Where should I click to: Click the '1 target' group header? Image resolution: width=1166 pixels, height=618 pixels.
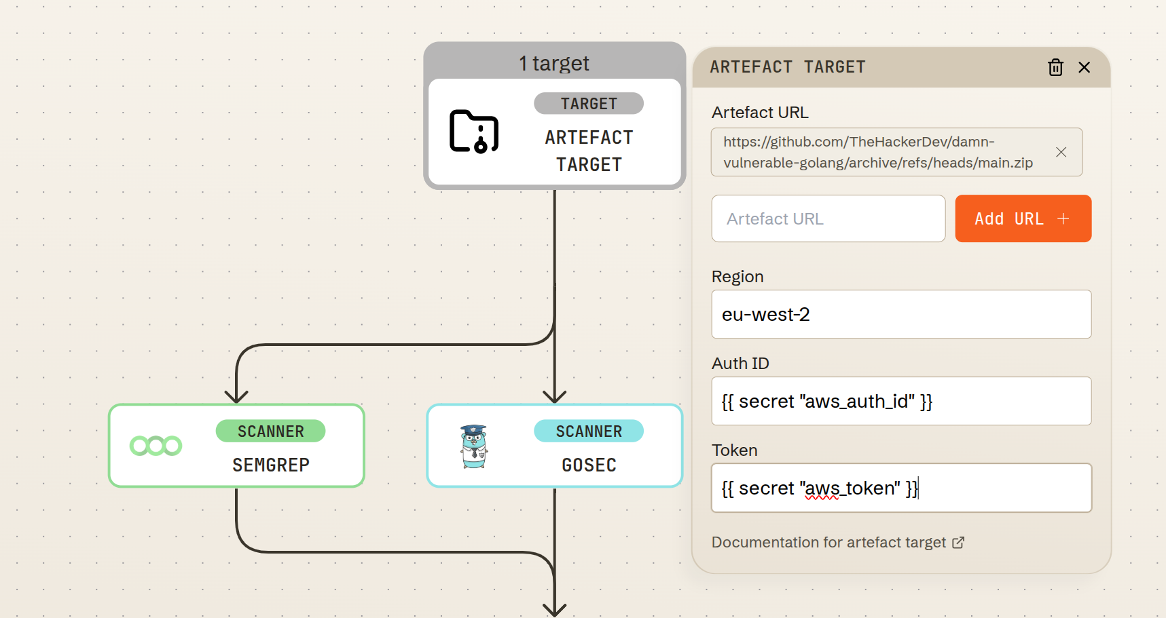pyautogui.click(x=554, y=62)
